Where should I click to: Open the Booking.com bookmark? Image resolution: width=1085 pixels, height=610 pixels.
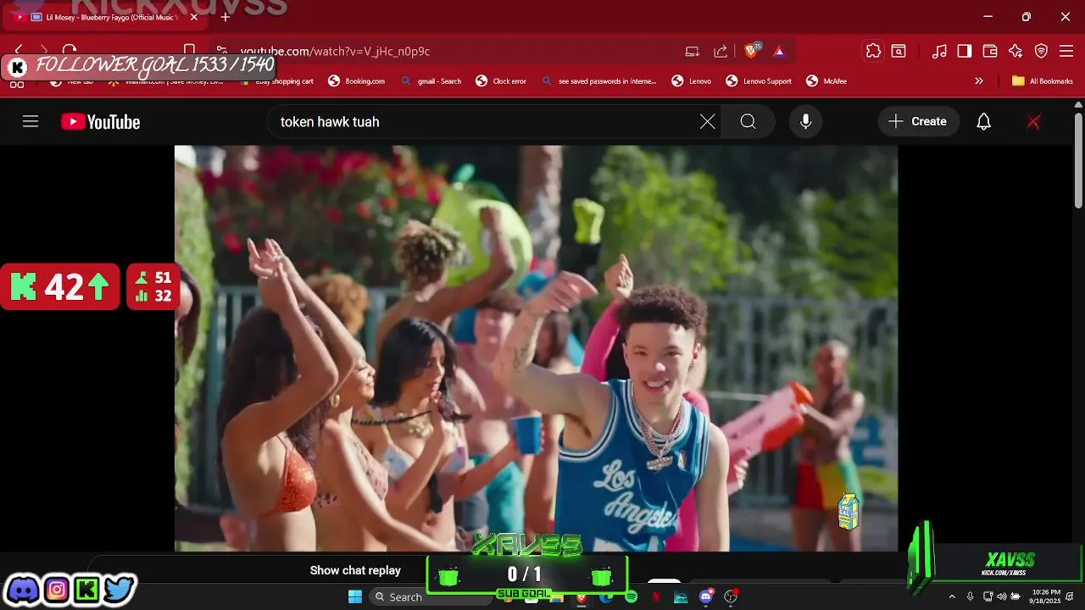click(x=357, y=81)
